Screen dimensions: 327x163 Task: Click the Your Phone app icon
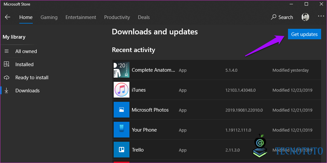(x=121, y=130)
